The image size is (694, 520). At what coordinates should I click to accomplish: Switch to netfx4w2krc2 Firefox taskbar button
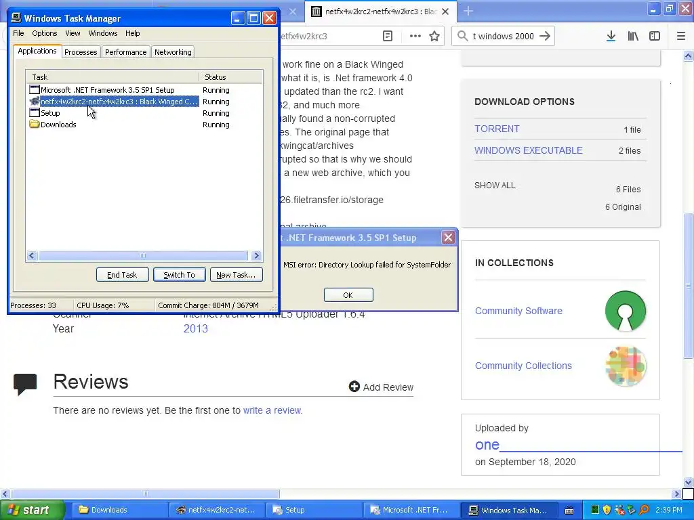[x=217, y=510]
